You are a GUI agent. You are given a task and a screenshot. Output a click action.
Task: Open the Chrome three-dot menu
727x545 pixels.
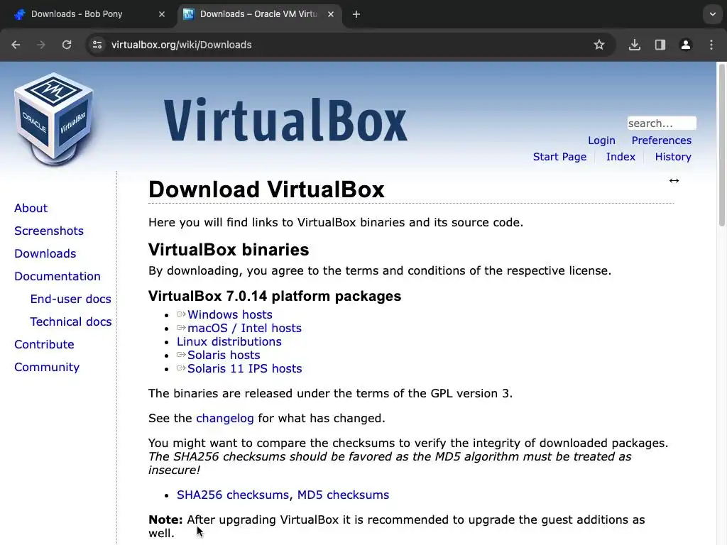click(711, 45)
